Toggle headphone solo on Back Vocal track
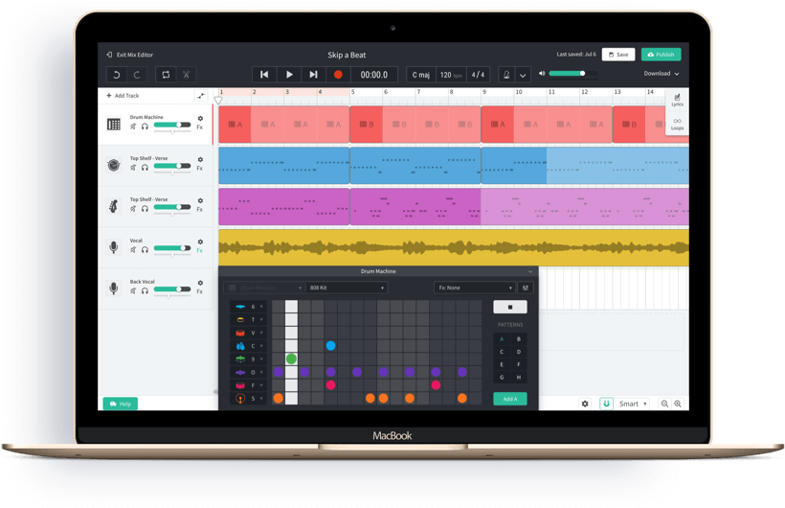785x508 pixels. 145,290
